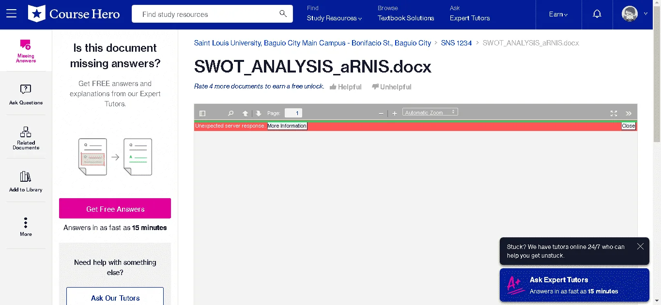Screen dimensions: 661x305
Task: Click the A+ Ask Expert Tutors banner
Action: (x=574, y=285)
